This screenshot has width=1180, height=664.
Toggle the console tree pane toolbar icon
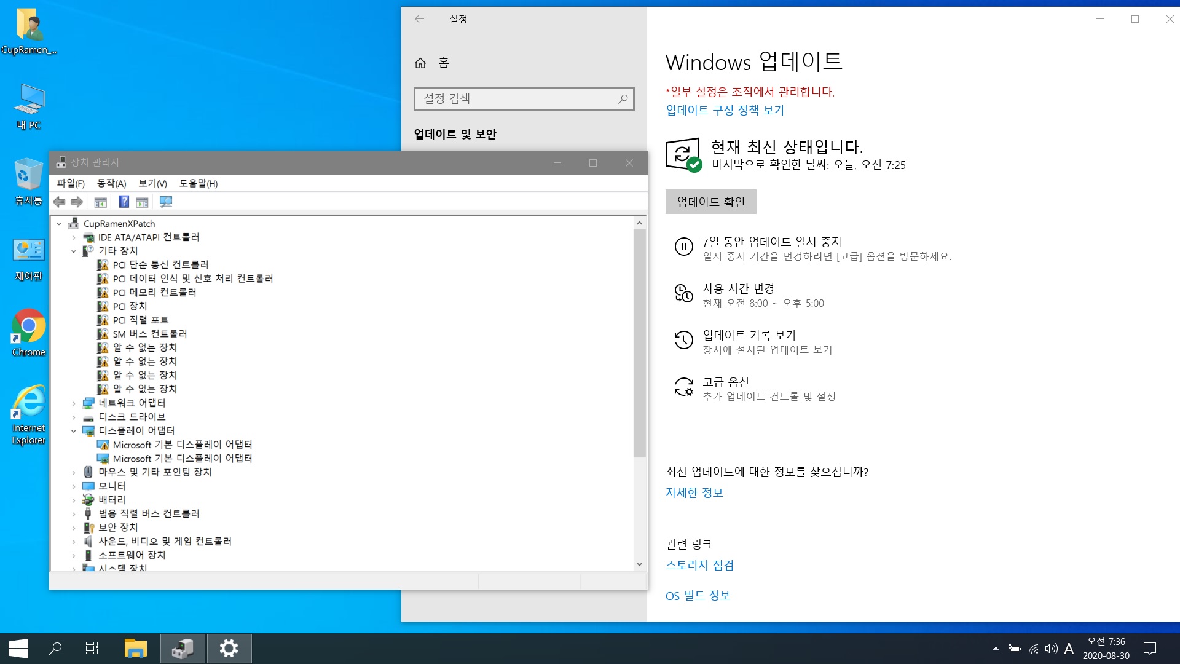click(x=101, y=202)
